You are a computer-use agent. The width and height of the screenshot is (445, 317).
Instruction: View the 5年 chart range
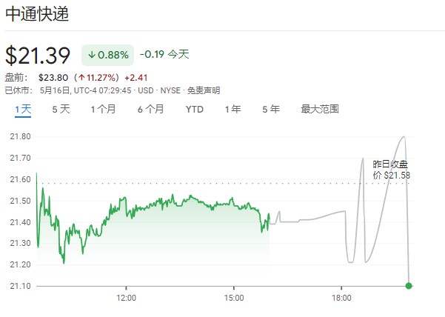click(x=271, y=109)
